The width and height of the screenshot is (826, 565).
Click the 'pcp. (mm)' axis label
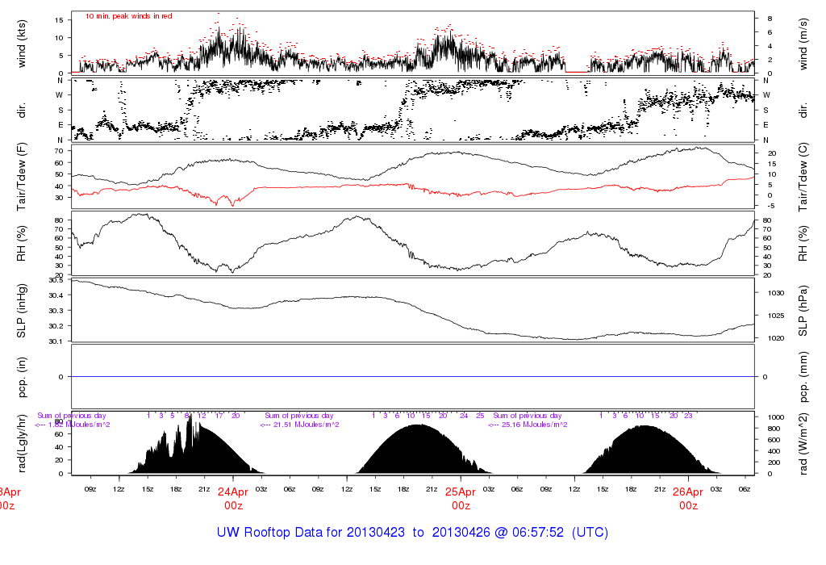803,377
